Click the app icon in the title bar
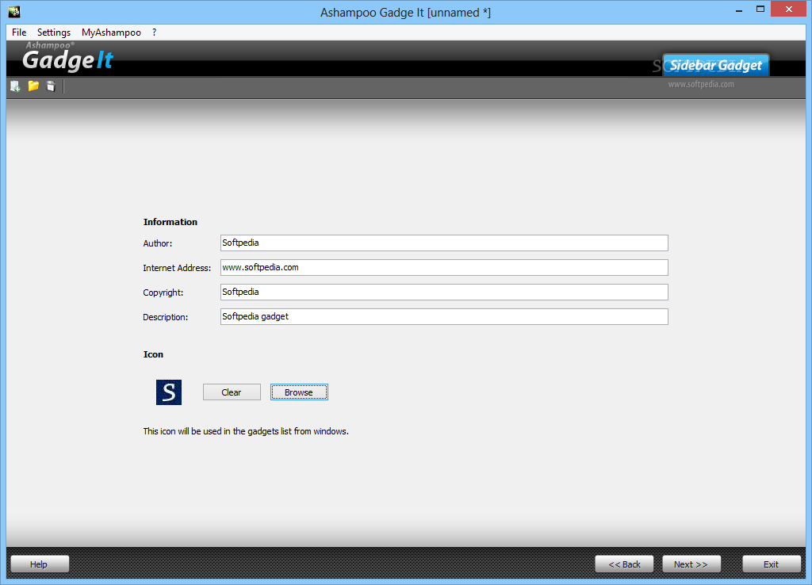 point(14,11)
